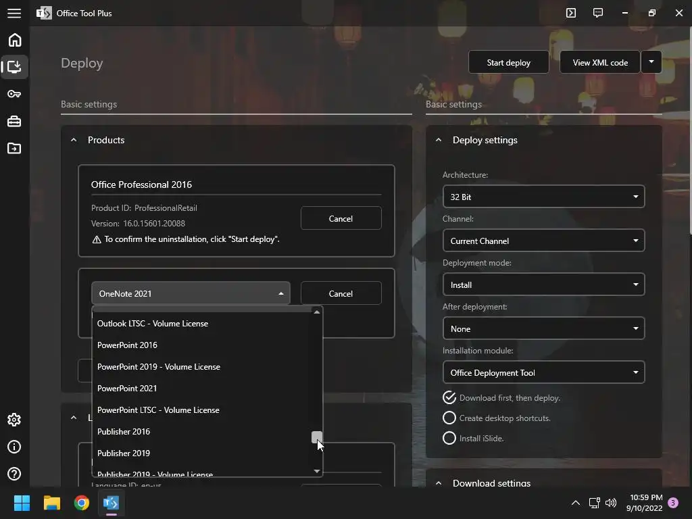The image size is (692, 519).
Task: Open notification center badge
Action: click(x=673, y=503)
